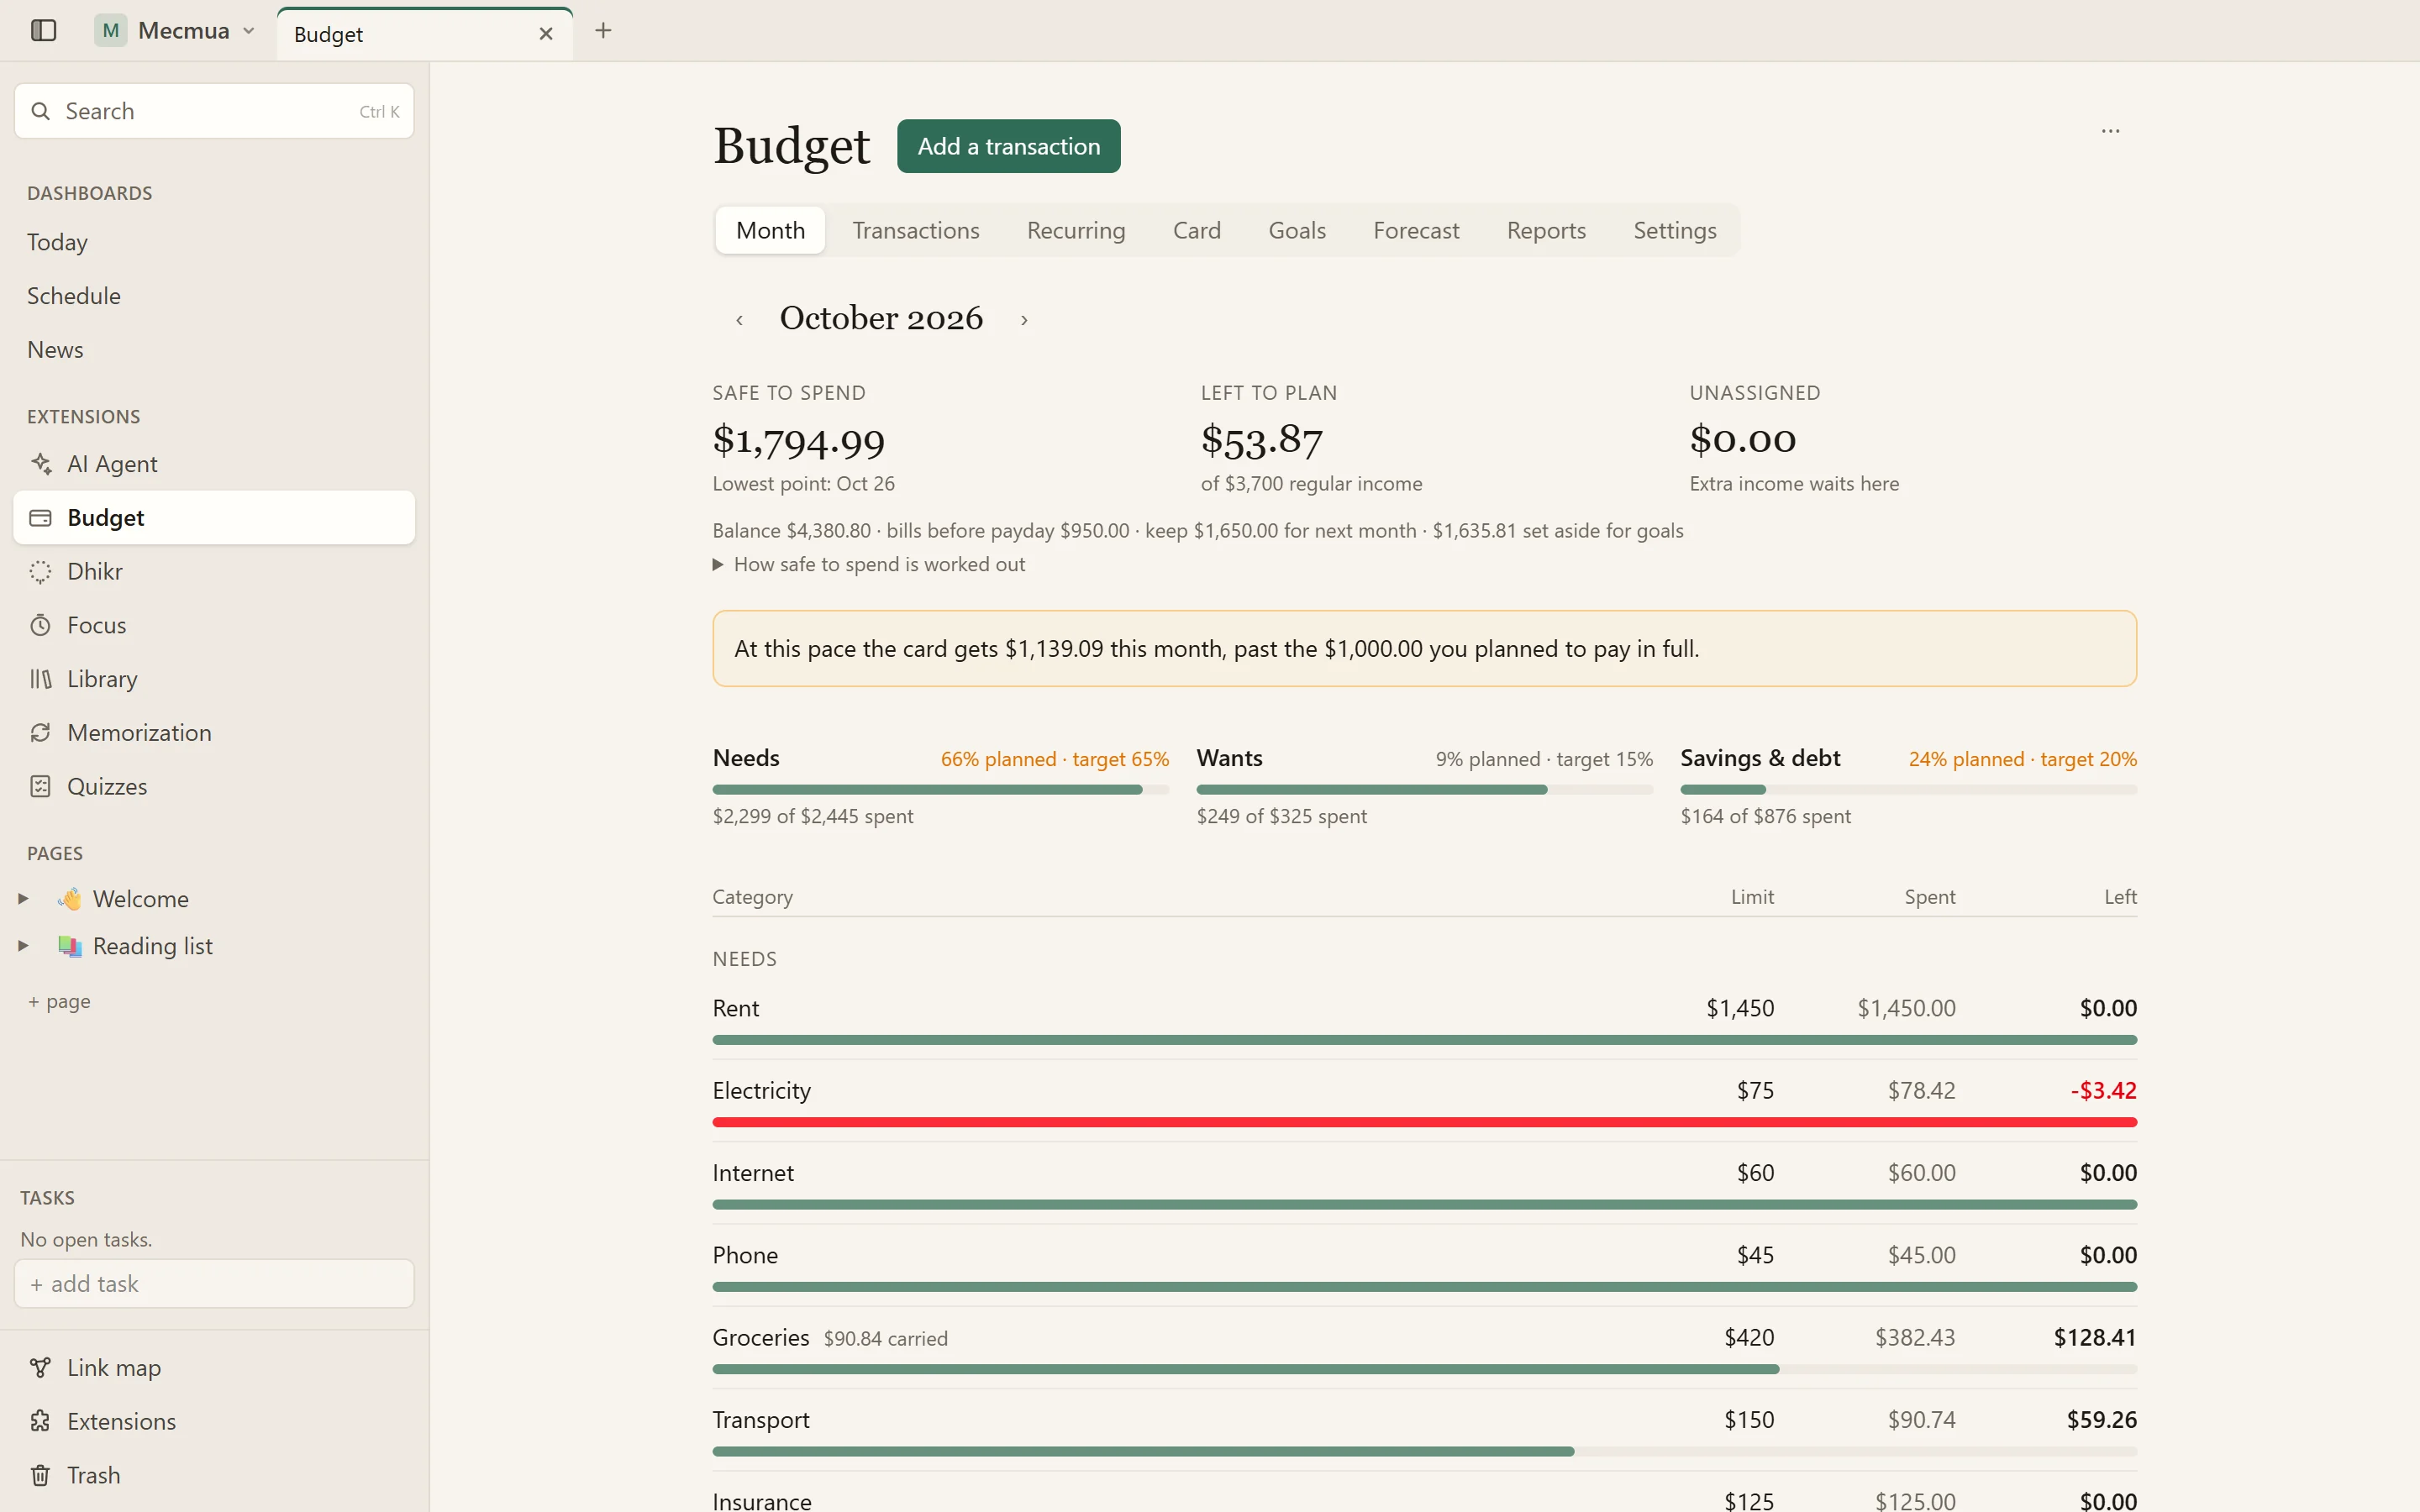This screenshot has height=1512, width=2420.
Task: Click Add a transaction button
Action: [1008, 146]
